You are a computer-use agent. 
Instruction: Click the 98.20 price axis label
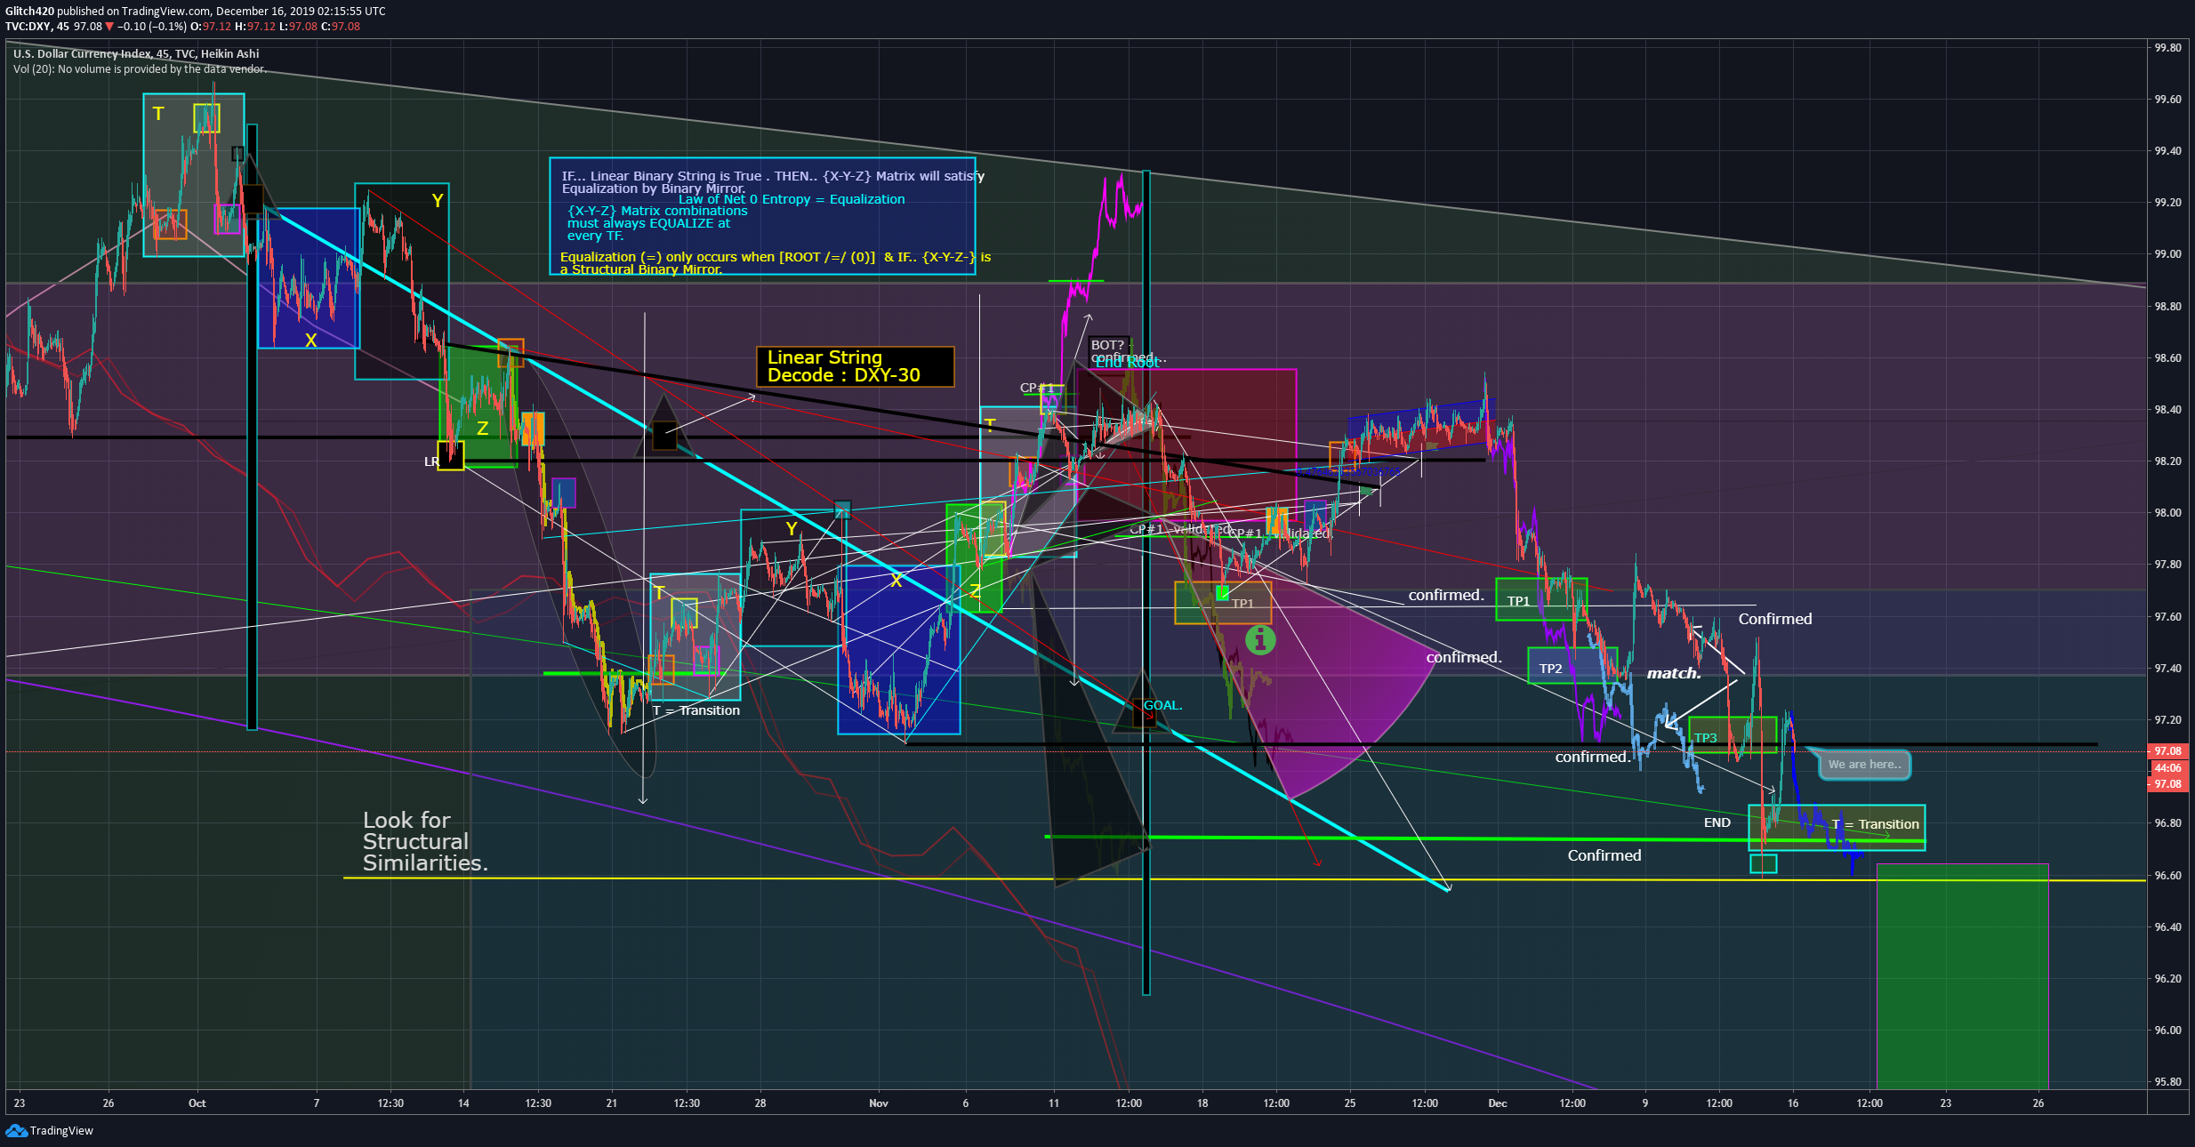tap(2167, 461)
